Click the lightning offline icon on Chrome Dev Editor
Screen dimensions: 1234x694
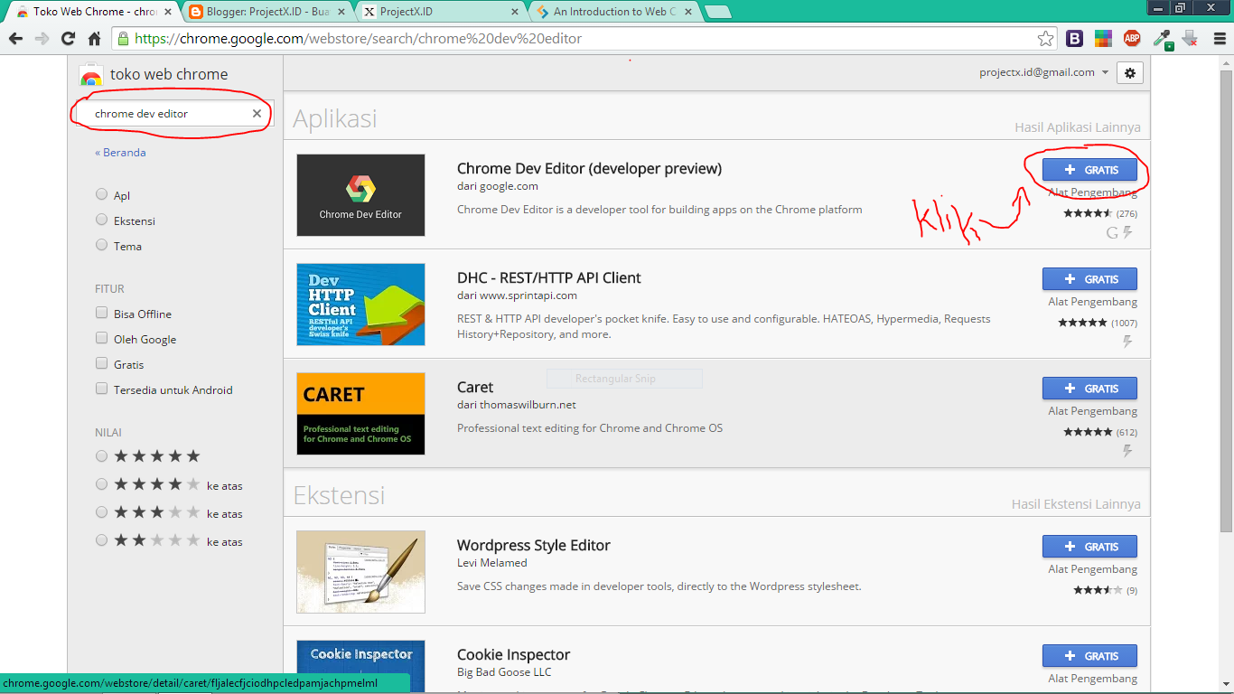pos(1127,232)
